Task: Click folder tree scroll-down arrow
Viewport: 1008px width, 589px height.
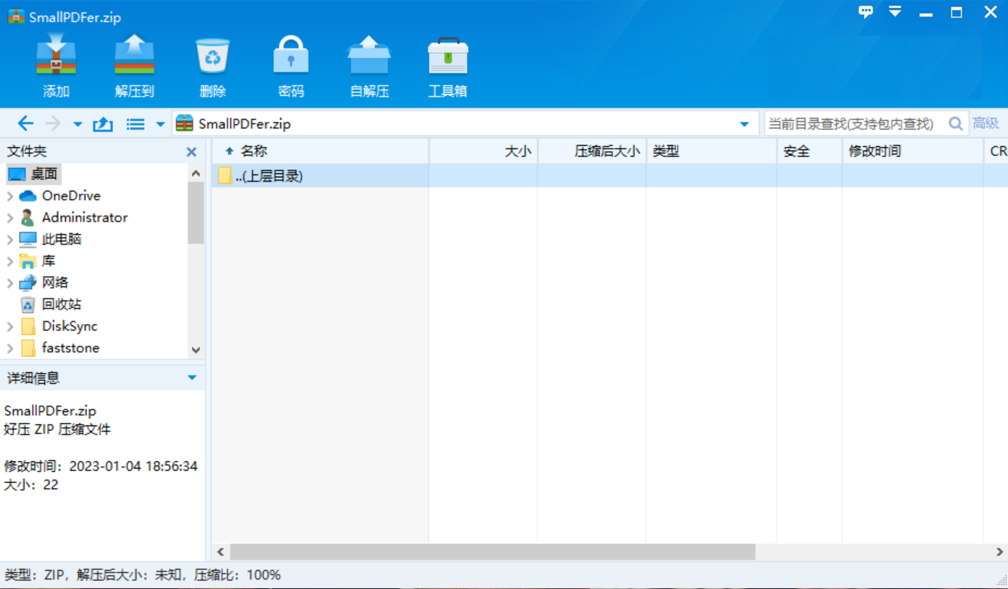Action: [196, 350]
